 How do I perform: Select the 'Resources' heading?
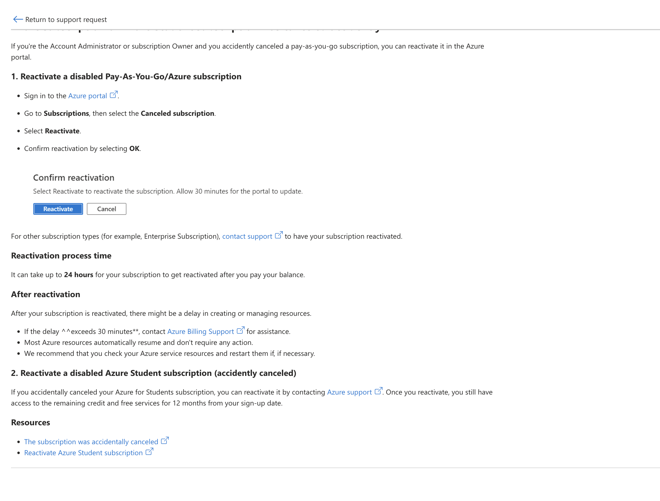(x=30, y=422)
